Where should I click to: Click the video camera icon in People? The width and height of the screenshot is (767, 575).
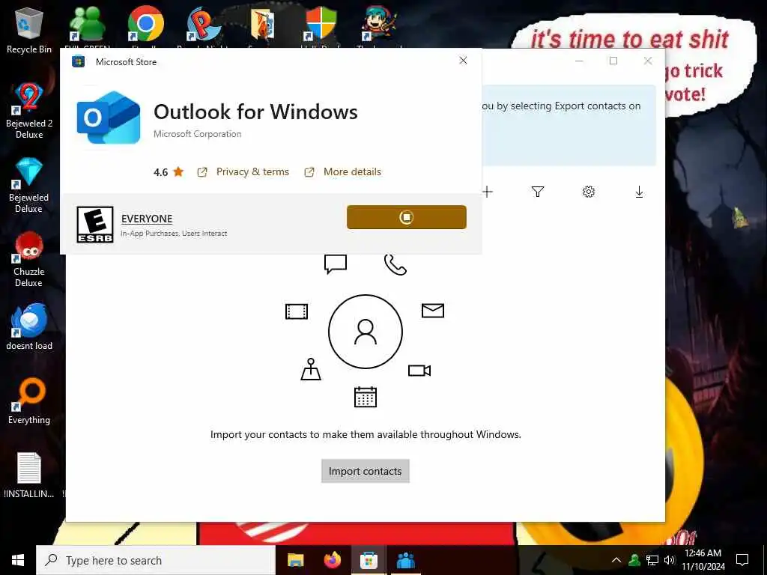[x=419, y=371]
